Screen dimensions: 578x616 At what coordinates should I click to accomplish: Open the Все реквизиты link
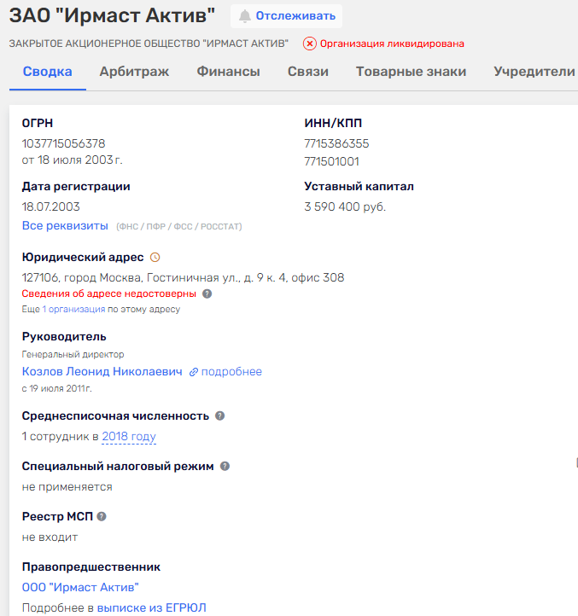coord(65,226)
